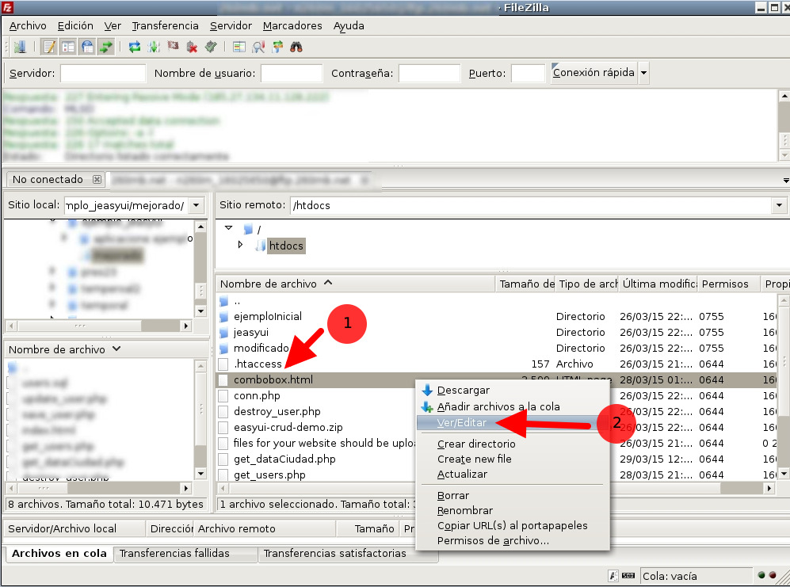Toggle filename filters magnifier icon
This screenshot has width=790, height=587.
(x=258, y=47)
